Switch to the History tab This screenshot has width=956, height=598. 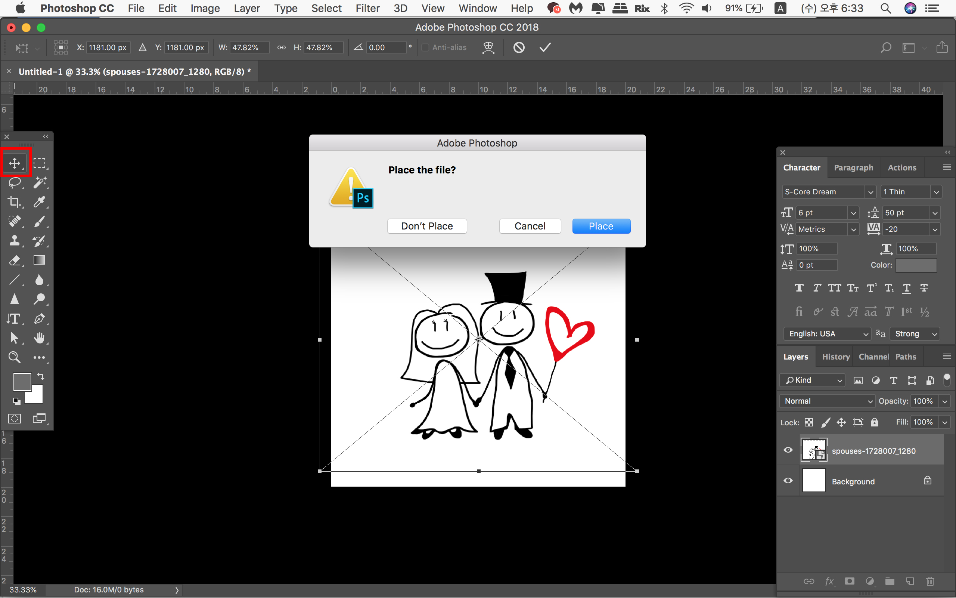[x=835, y=357]
